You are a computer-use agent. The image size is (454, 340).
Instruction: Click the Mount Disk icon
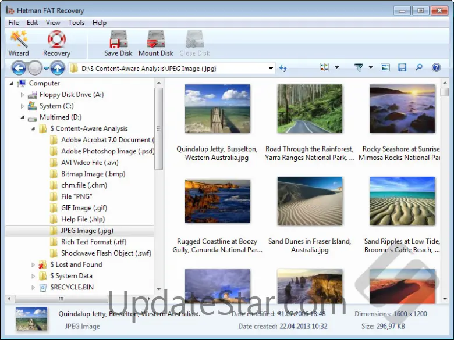[x=156, y=39]
